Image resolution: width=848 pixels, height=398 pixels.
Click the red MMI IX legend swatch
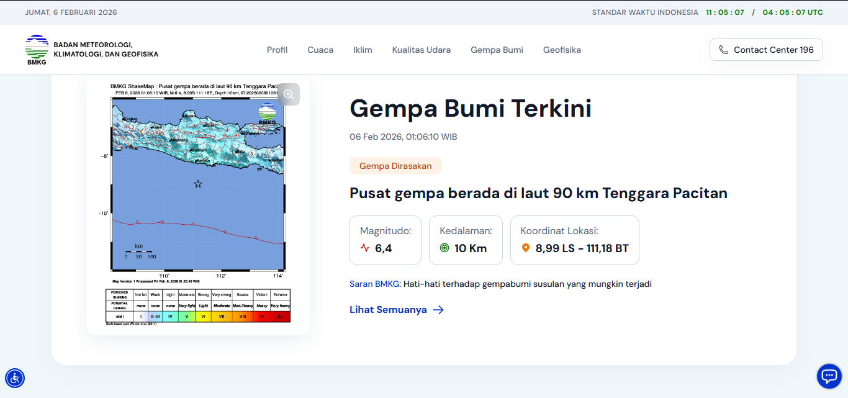[261, 316]
